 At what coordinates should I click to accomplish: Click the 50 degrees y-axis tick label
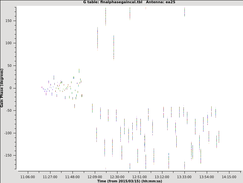coord(13,66)
